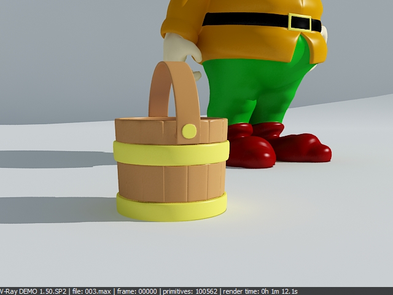The width and height of the screenshot is (393, 295).
Task: Click the 'render time: 0h 1m 12.1s' entry
Action: (x=260, y=291)
